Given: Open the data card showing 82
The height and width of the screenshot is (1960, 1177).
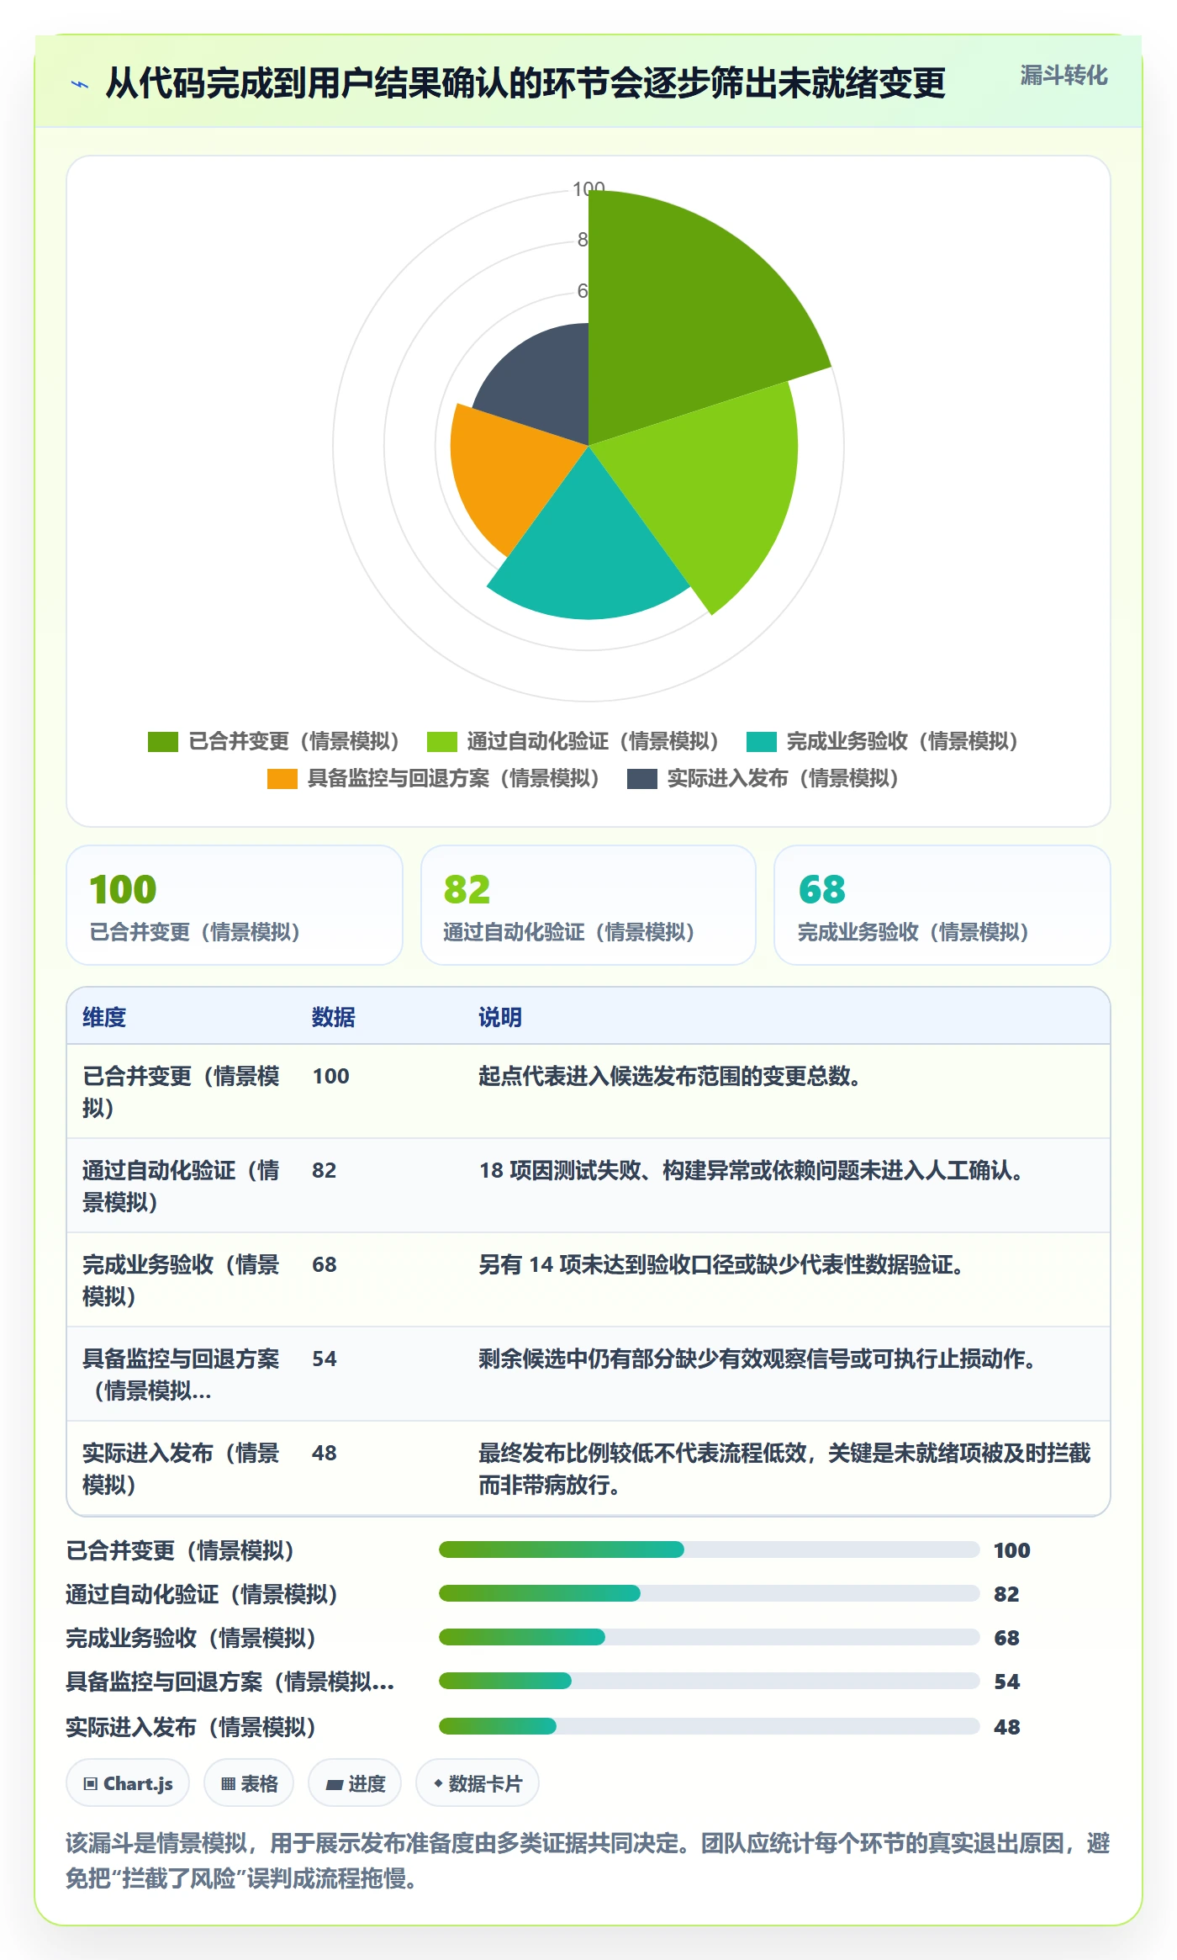Looking at the screenshot, I should tap(588, 905).
